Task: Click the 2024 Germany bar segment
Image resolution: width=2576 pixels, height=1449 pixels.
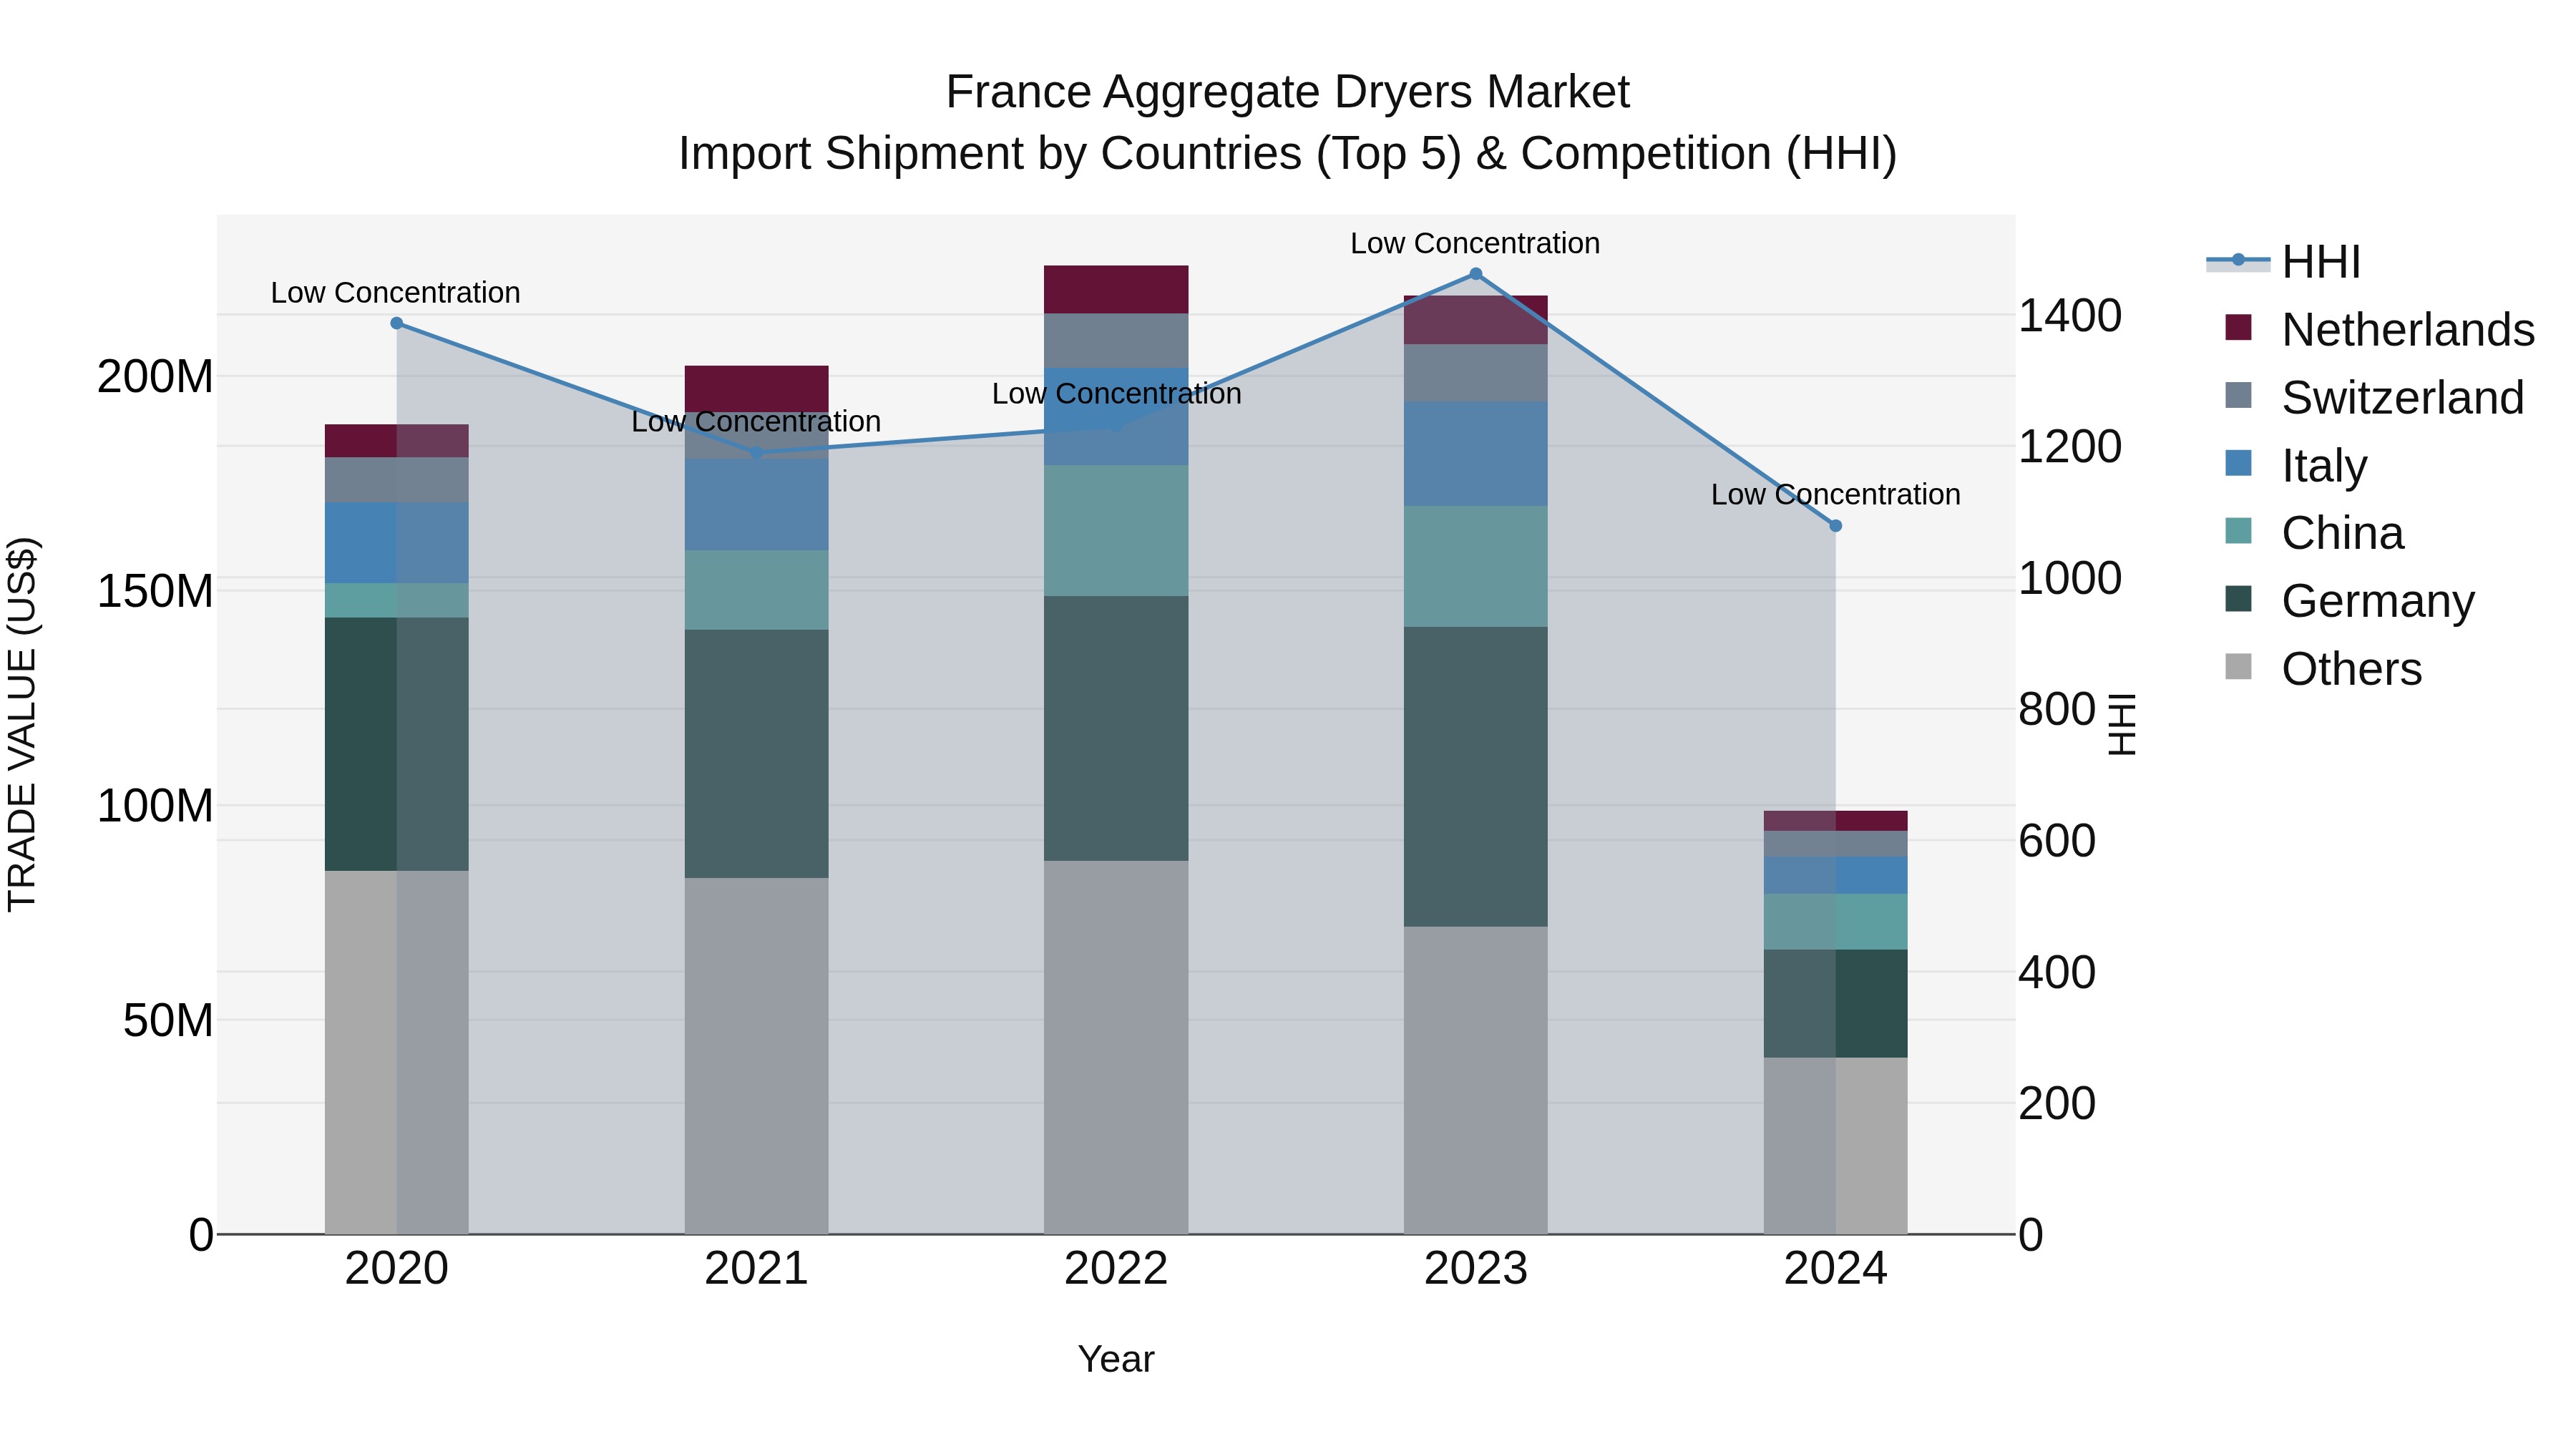Action: pyautogui.click(x=1836, y=1004)
